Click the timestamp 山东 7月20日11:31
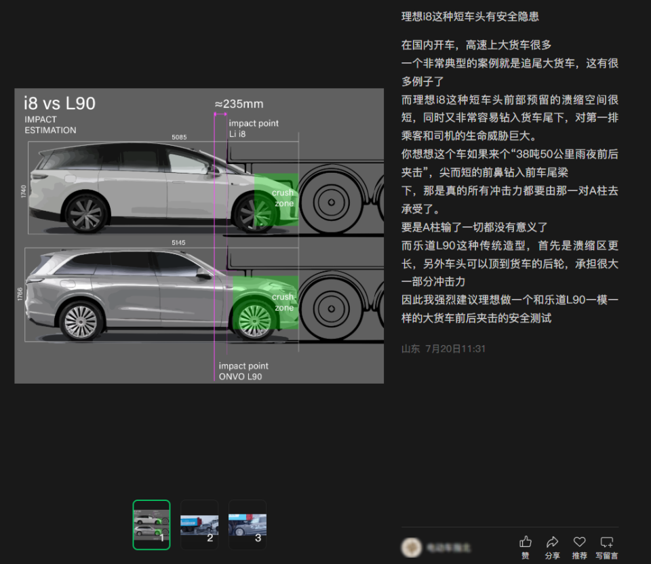The height and width of the screenshot is (564, 651). click(x=443, y=348)
